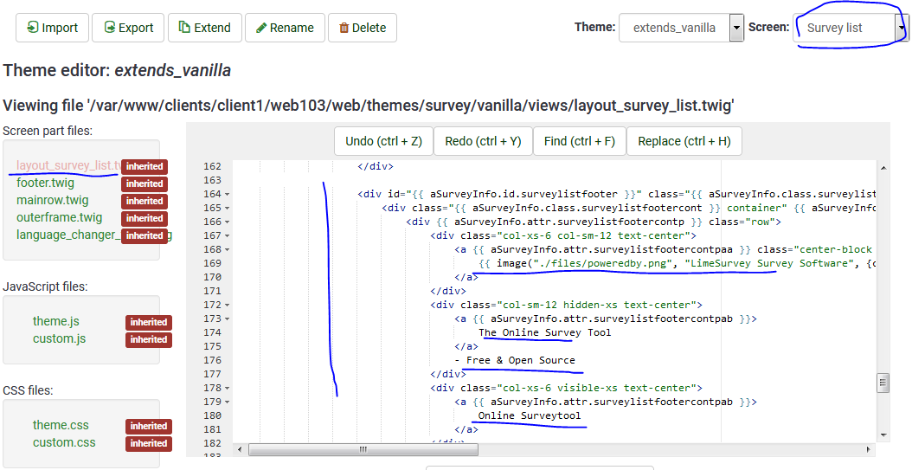Viewport: 912px width, 470px height.
Task: Open mainrow.twig file
Action: click(x=52, y=201)
